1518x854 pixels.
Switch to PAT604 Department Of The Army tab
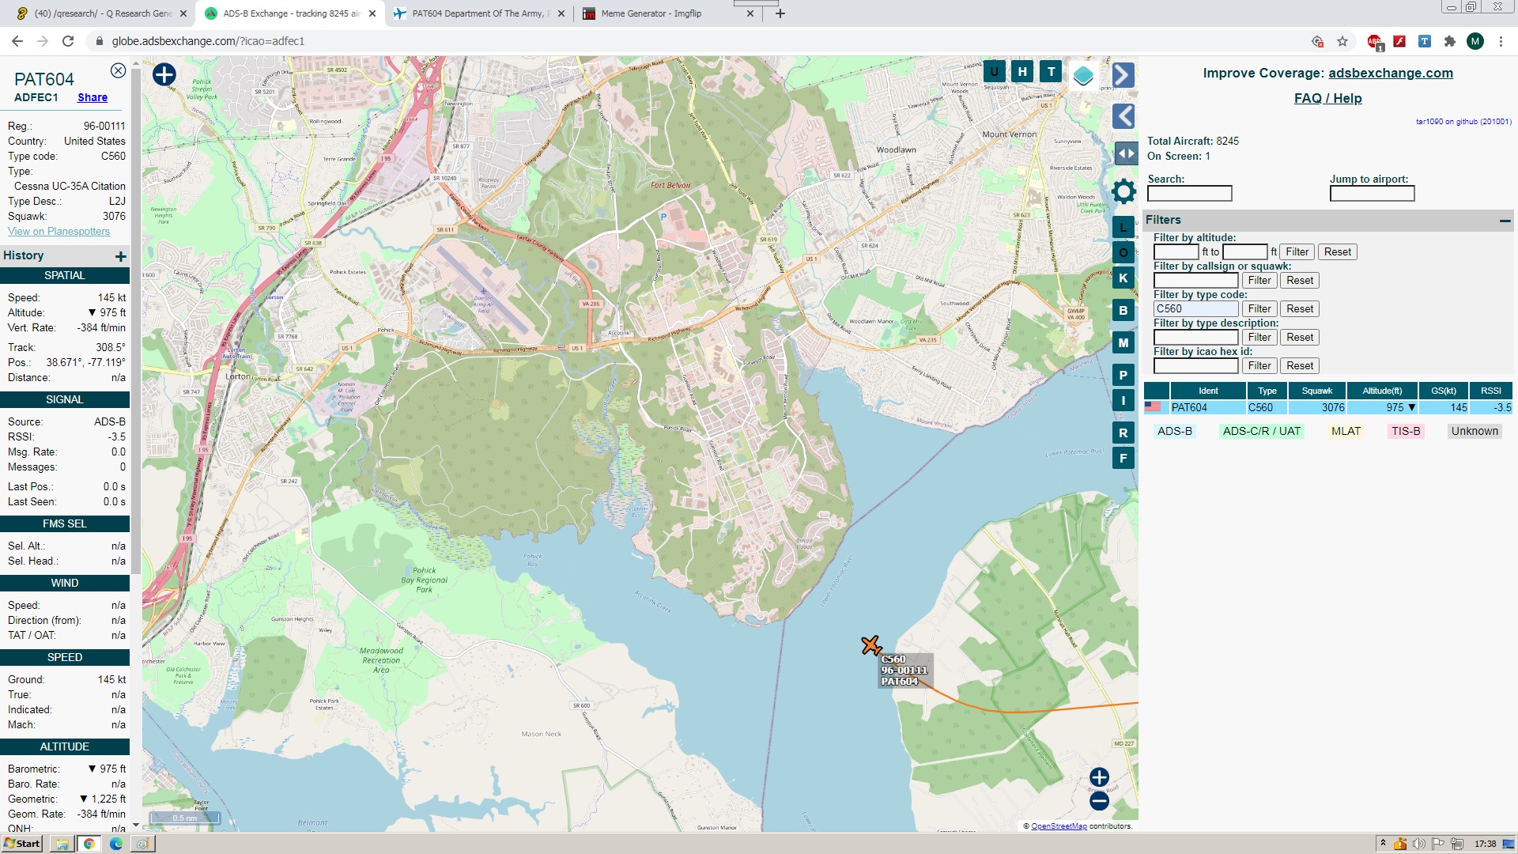pos(480,13)
